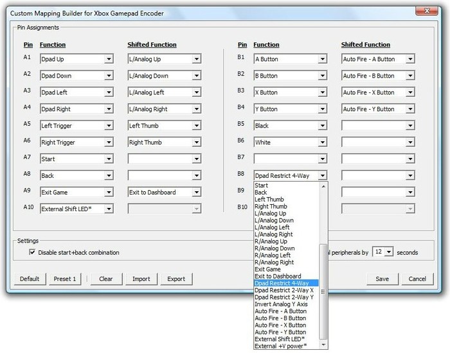
Task: Open the A10 Function dropdown External Shift LED
Action: 76,209
